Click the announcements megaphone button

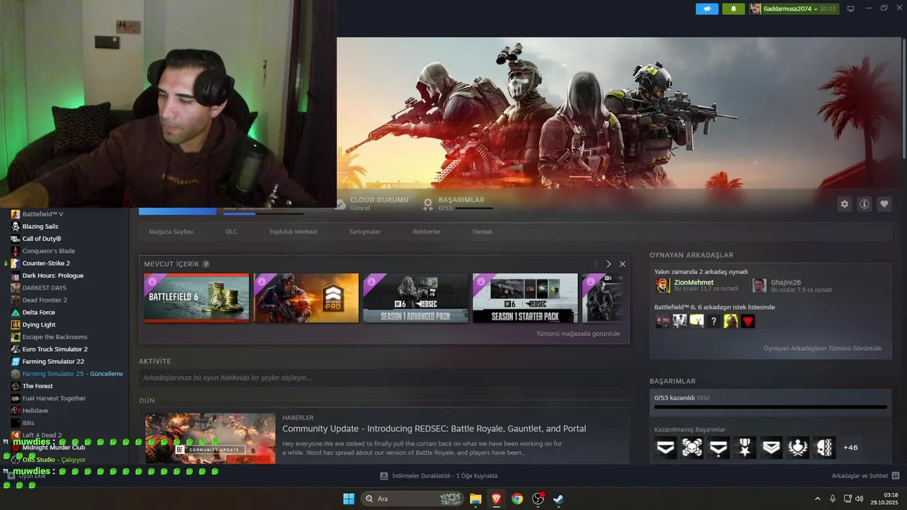707,8
